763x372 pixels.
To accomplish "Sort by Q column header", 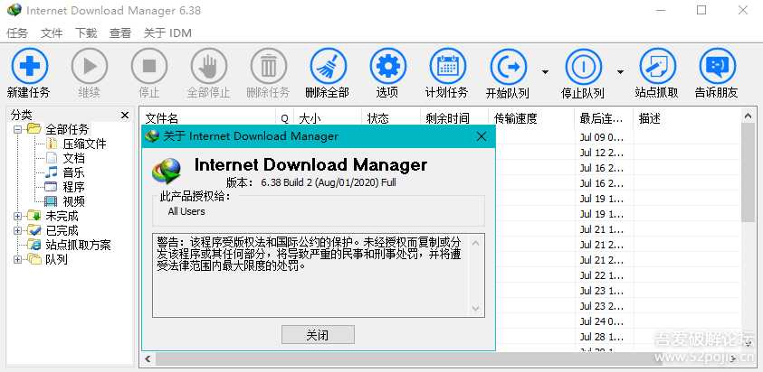I will [285, 118].
